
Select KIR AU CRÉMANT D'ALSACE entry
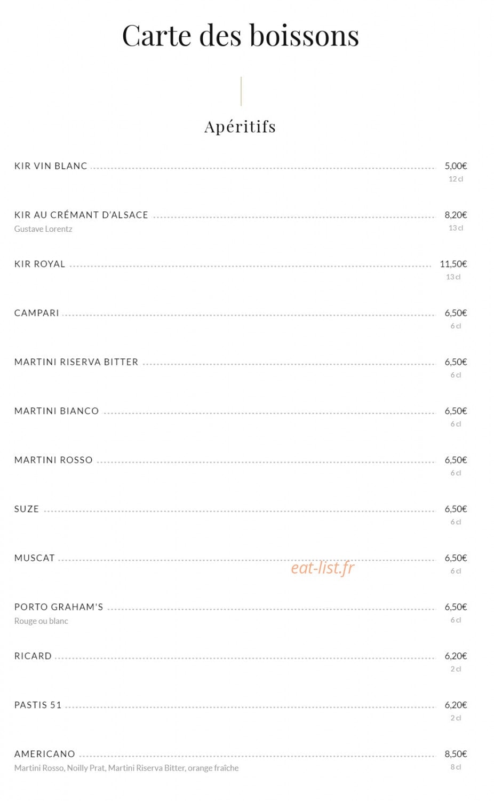coord(81,215)
